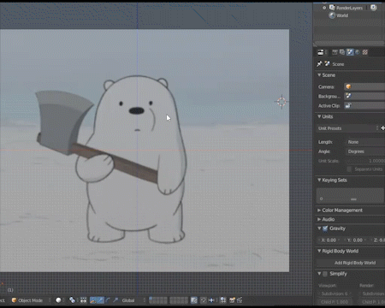
Task: Click the Keying Sets list box
Action: coord(350,195)
